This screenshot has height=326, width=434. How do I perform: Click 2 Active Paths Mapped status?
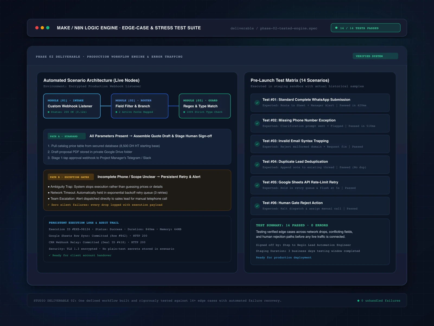click(134, 112)
